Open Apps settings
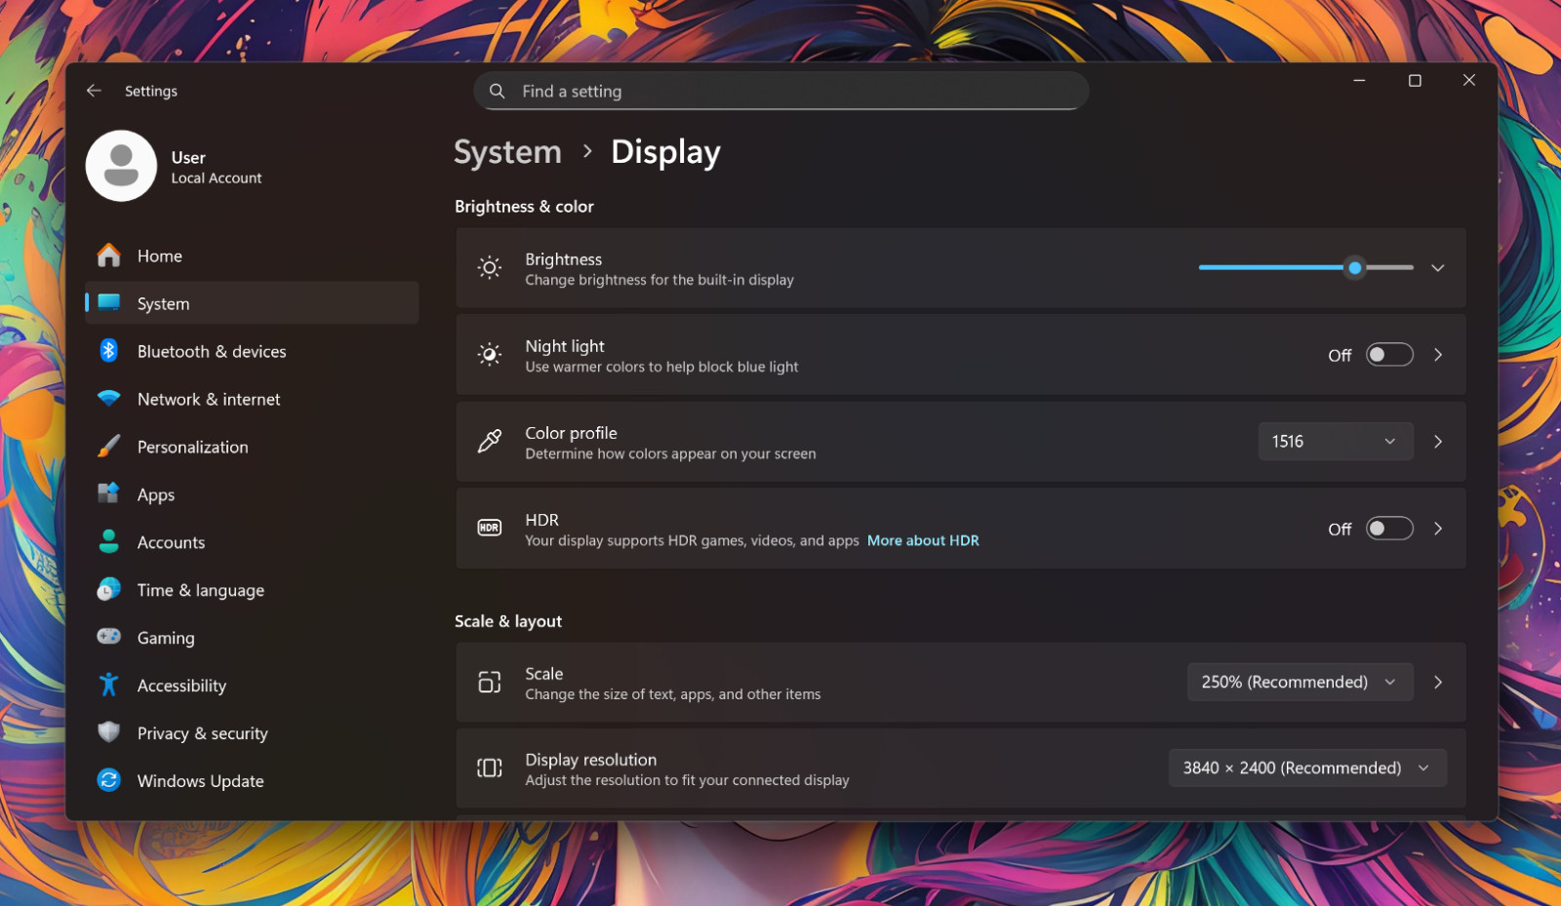The height and width of the screenshot is (906, 1561). [x=252, y=494]
